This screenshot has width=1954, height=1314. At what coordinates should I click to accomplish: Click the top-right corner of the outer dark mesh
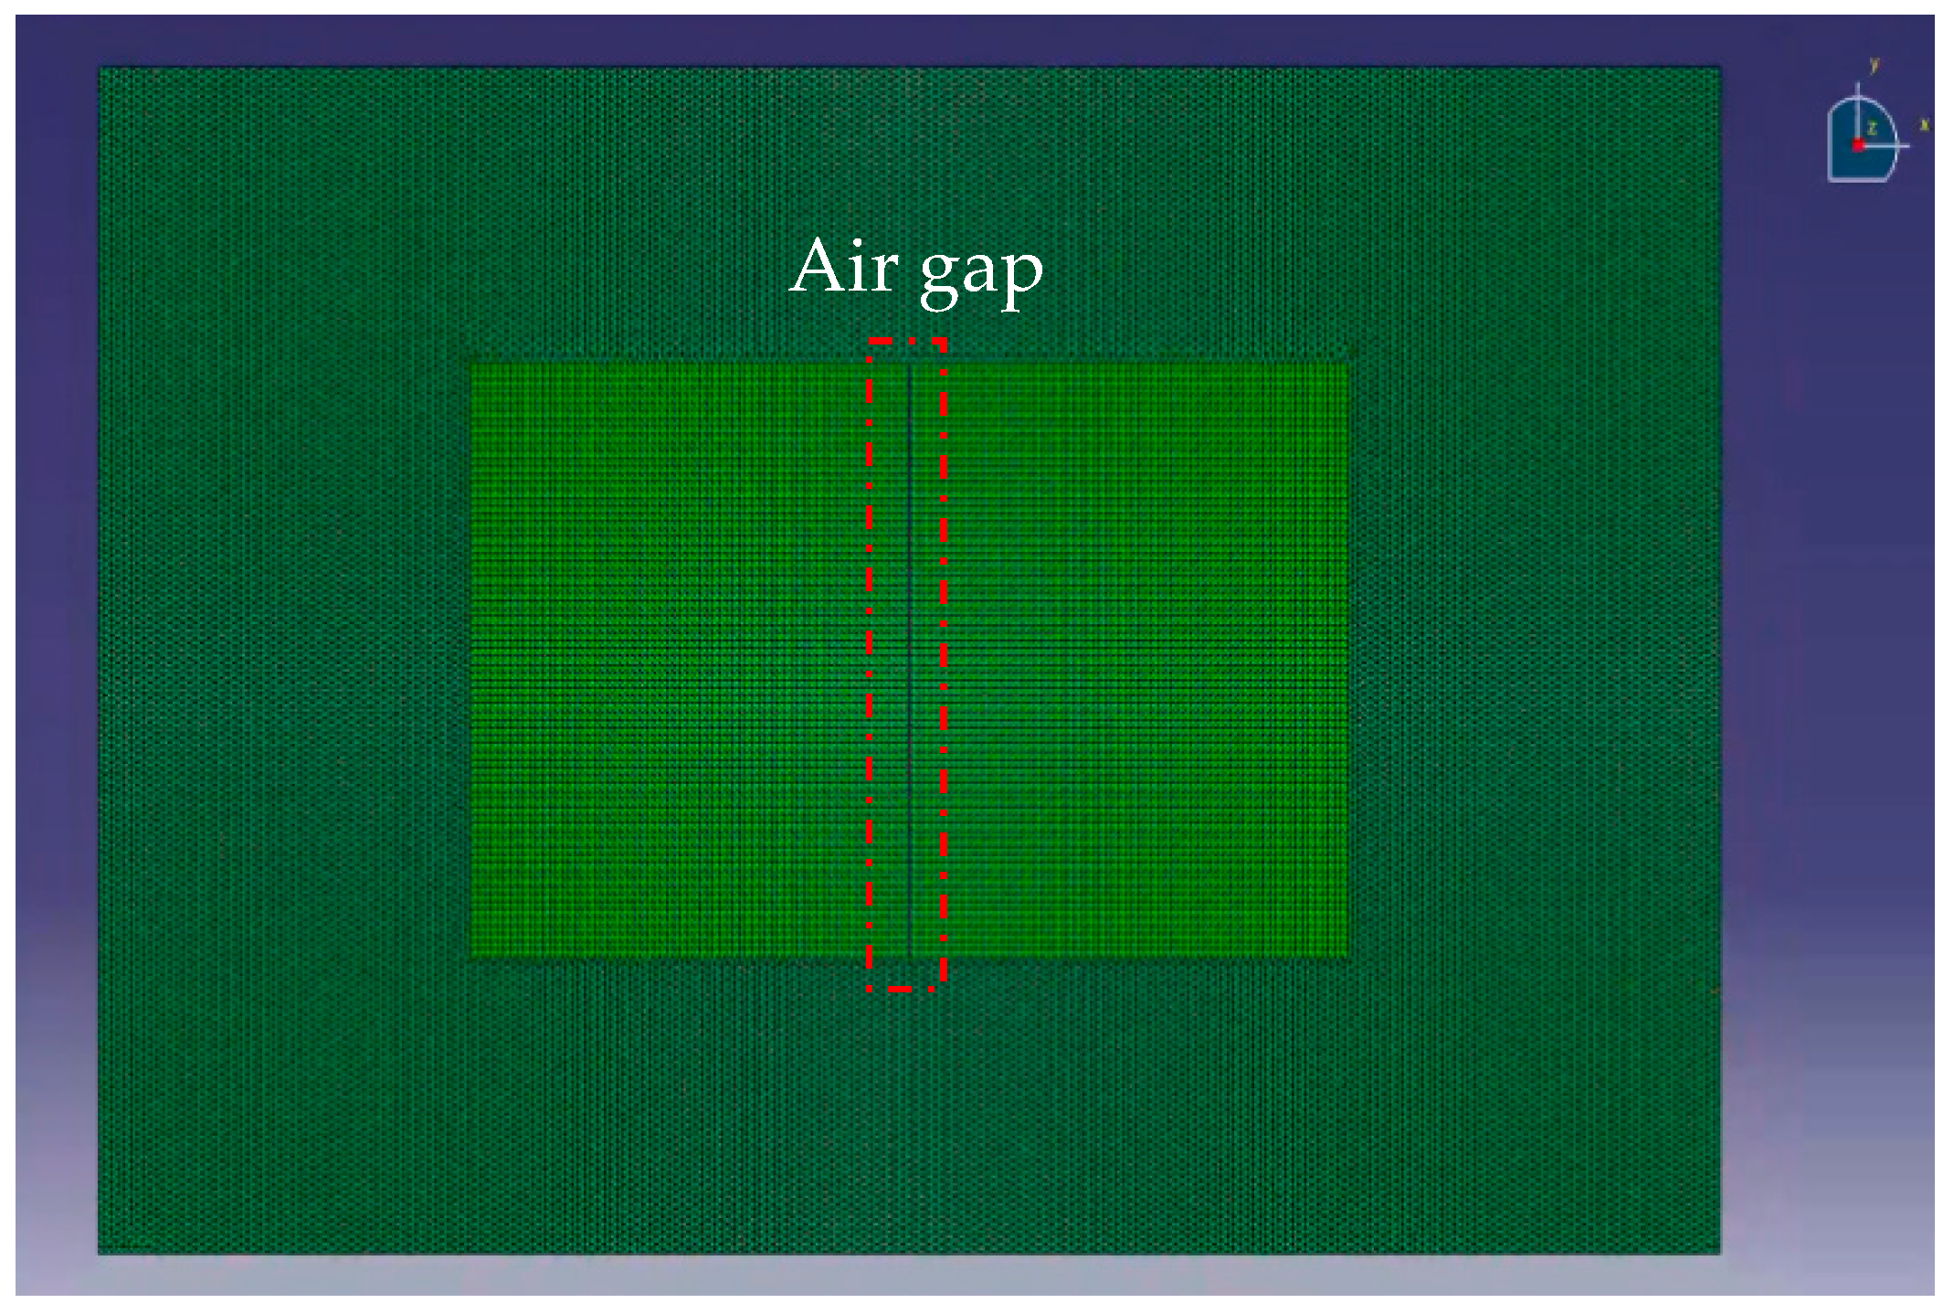tap(1717, 69)
